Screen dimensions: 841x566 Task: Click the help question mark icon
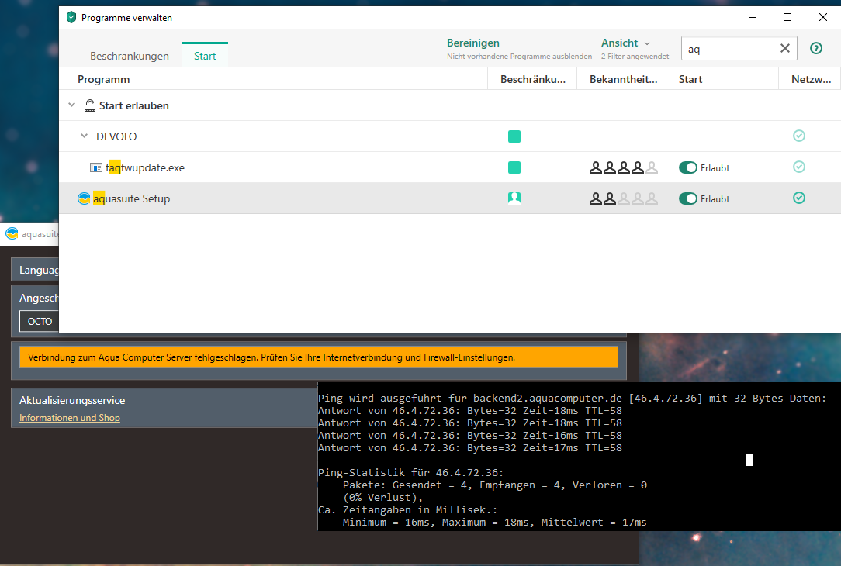[x=815, y=48]
